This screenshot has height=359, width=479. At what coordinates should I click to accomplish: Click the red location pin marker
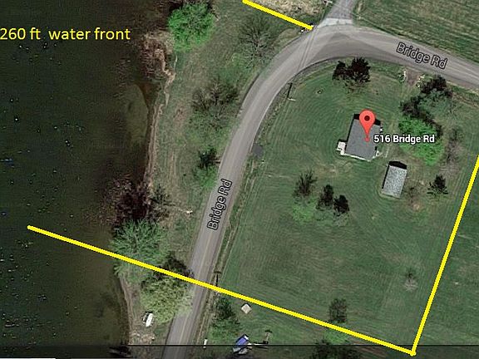point(367,125)
